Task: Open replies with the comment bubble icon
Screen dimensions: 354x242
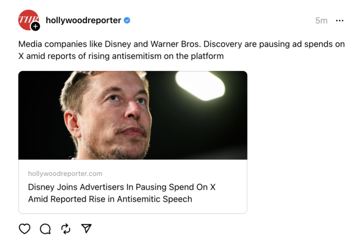Action: (45, 229)
